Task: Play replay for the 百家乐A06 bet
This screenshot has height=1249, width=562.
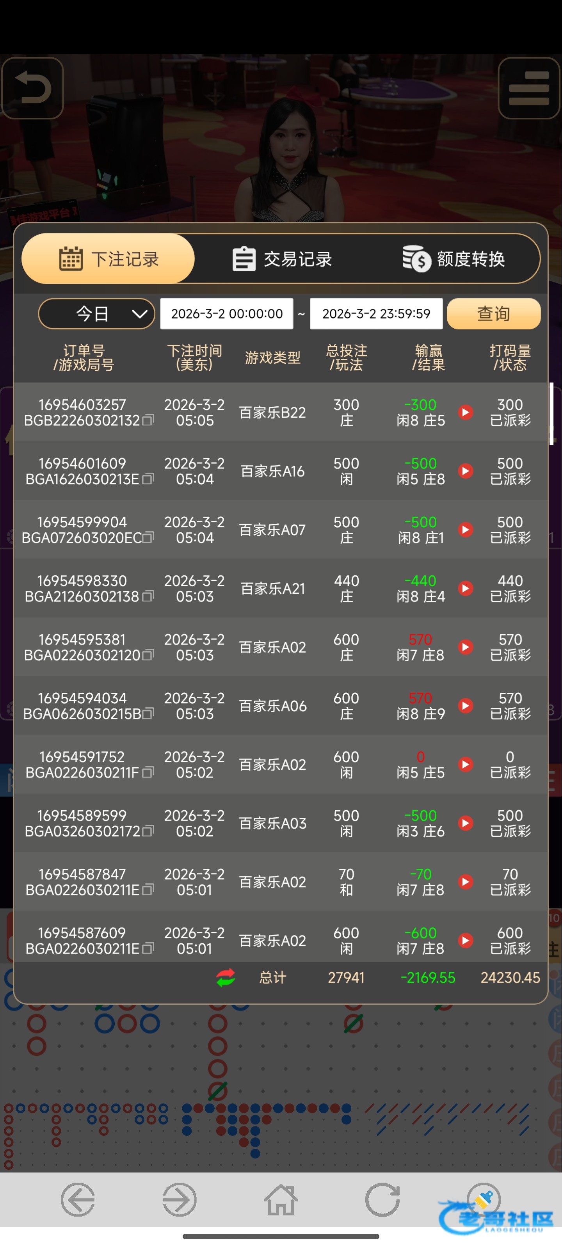Action: [466, 705]
